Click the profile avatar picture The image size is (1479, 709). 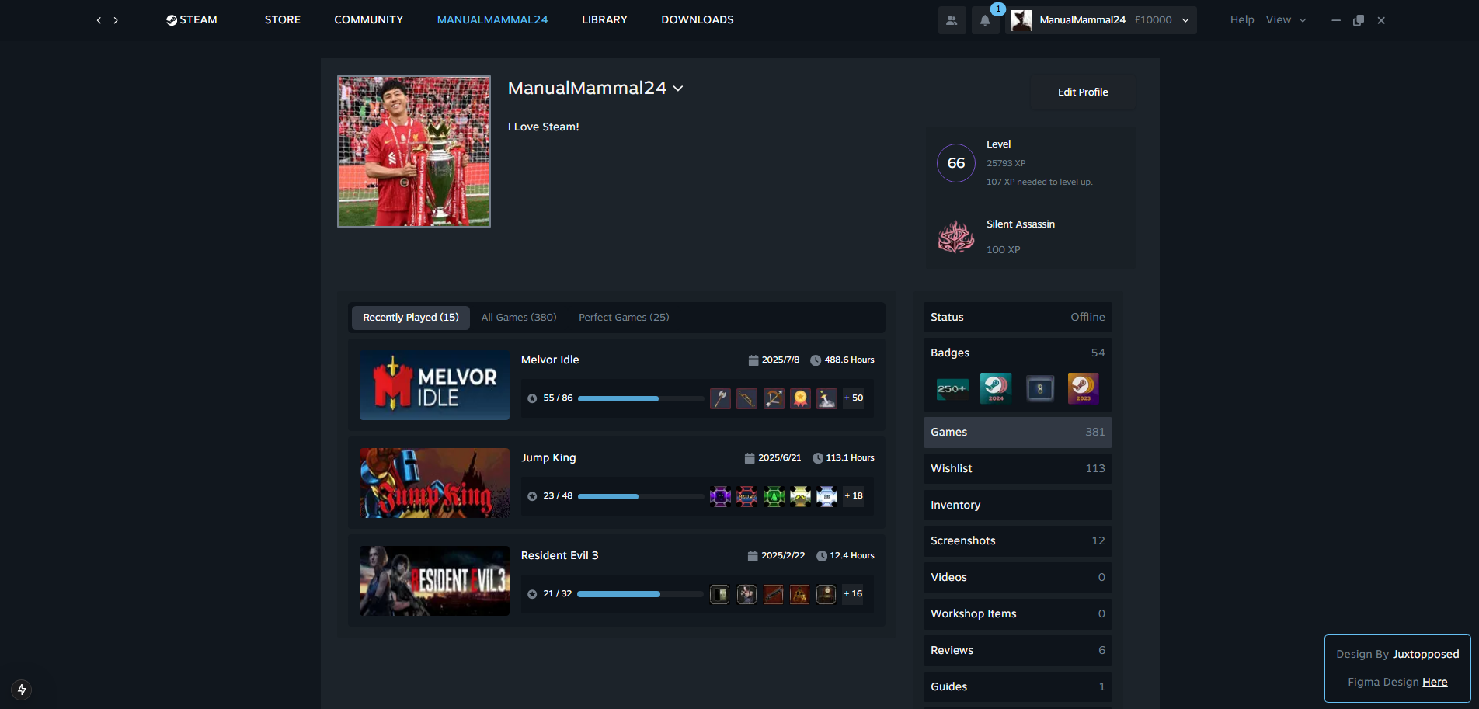click(414, 151)
